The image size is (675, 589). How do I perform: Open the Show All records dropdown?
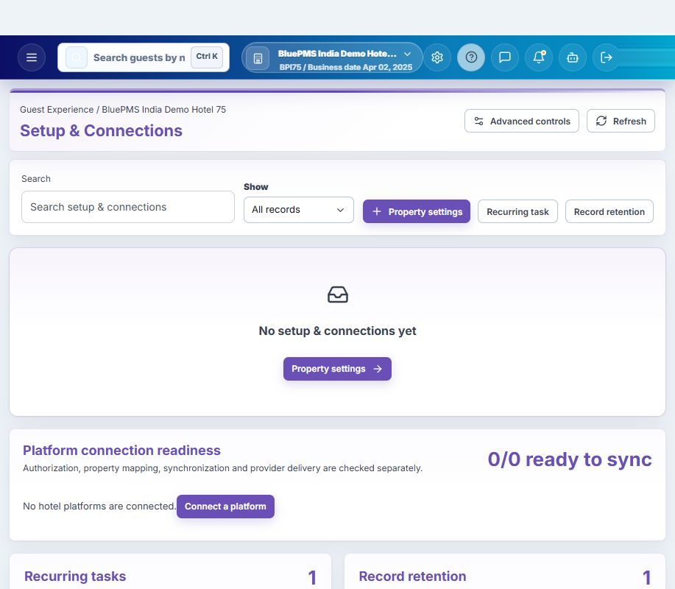tap(299, 210)
